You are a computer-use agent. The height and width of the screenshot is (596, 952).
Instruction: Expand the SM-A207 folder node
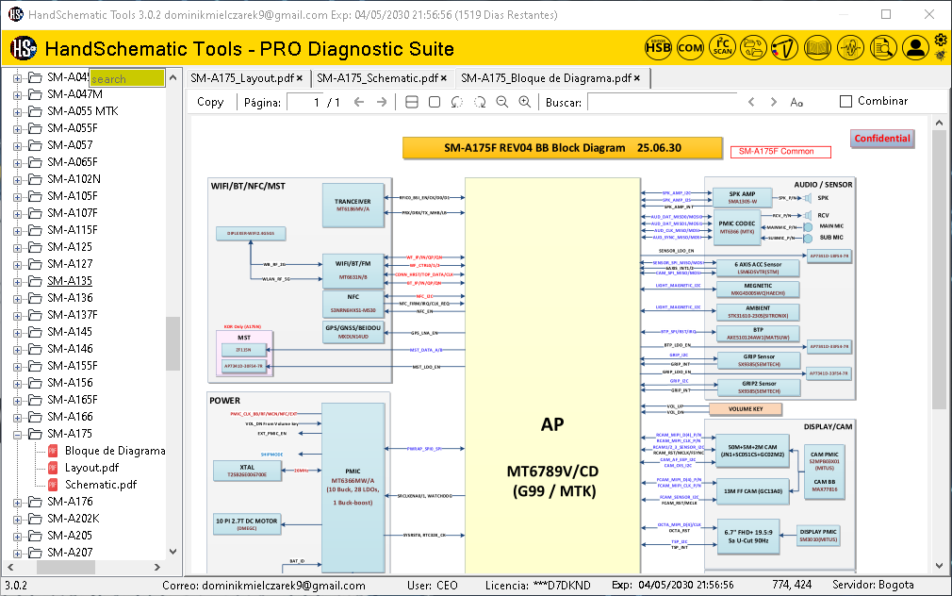click(18, 553)
